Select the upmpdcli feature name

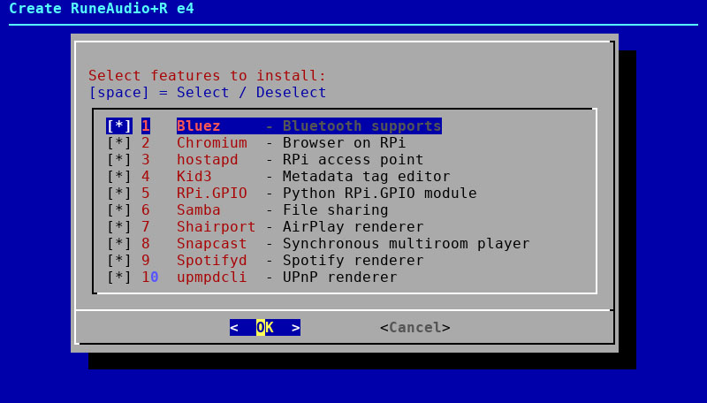click(212, 277)
